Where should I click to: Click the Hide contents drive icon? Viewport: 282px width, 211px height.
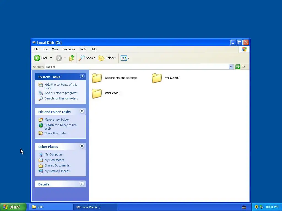tap(41, 85)
